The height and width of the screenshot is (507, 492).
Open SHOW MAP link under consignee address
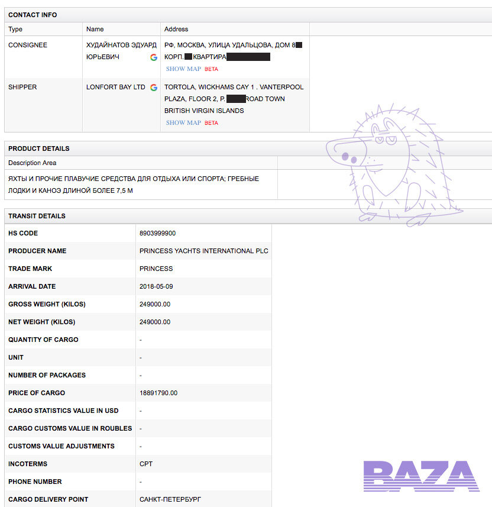(183, 69)
